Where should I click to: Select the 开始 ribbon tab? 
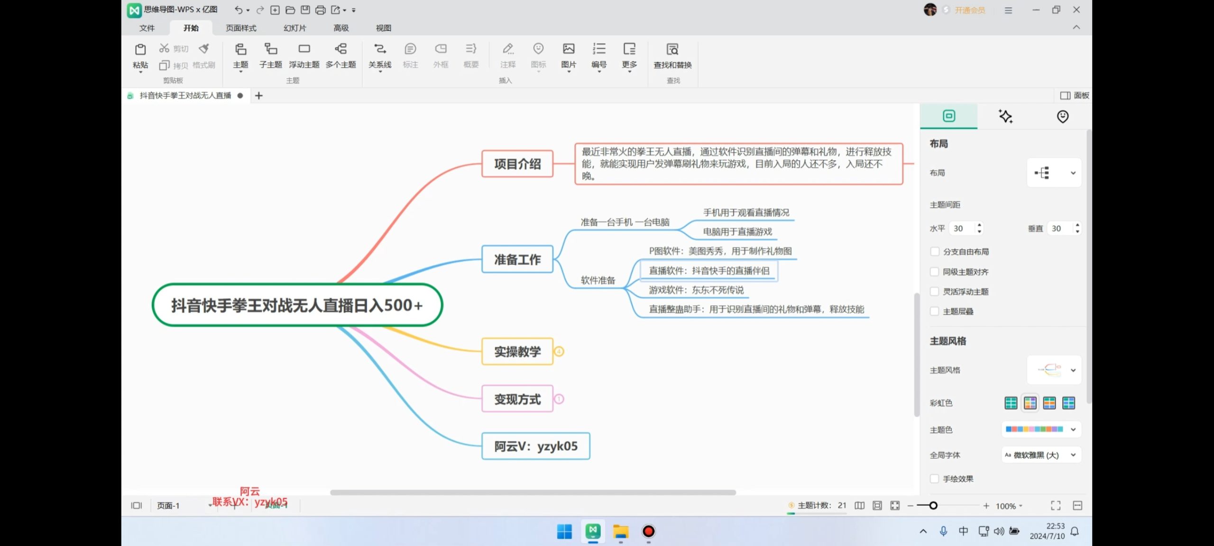click(x=191, y=28)
